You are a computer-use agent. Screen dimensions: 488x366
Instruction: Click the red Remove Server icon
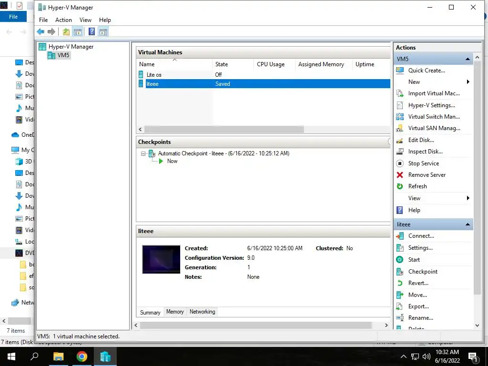point(400,175)
